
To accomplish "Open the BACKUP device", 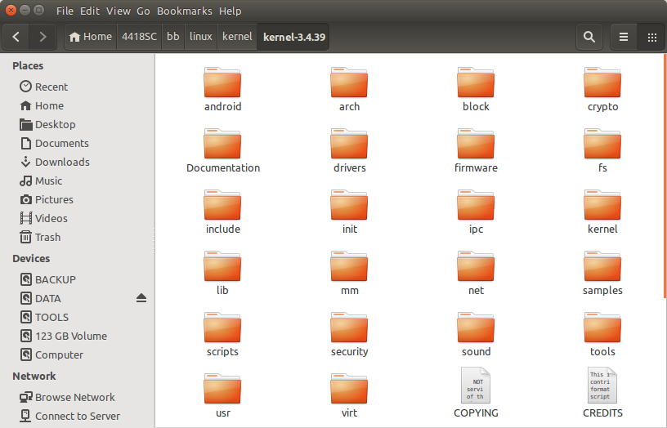I will click(55, 279).
